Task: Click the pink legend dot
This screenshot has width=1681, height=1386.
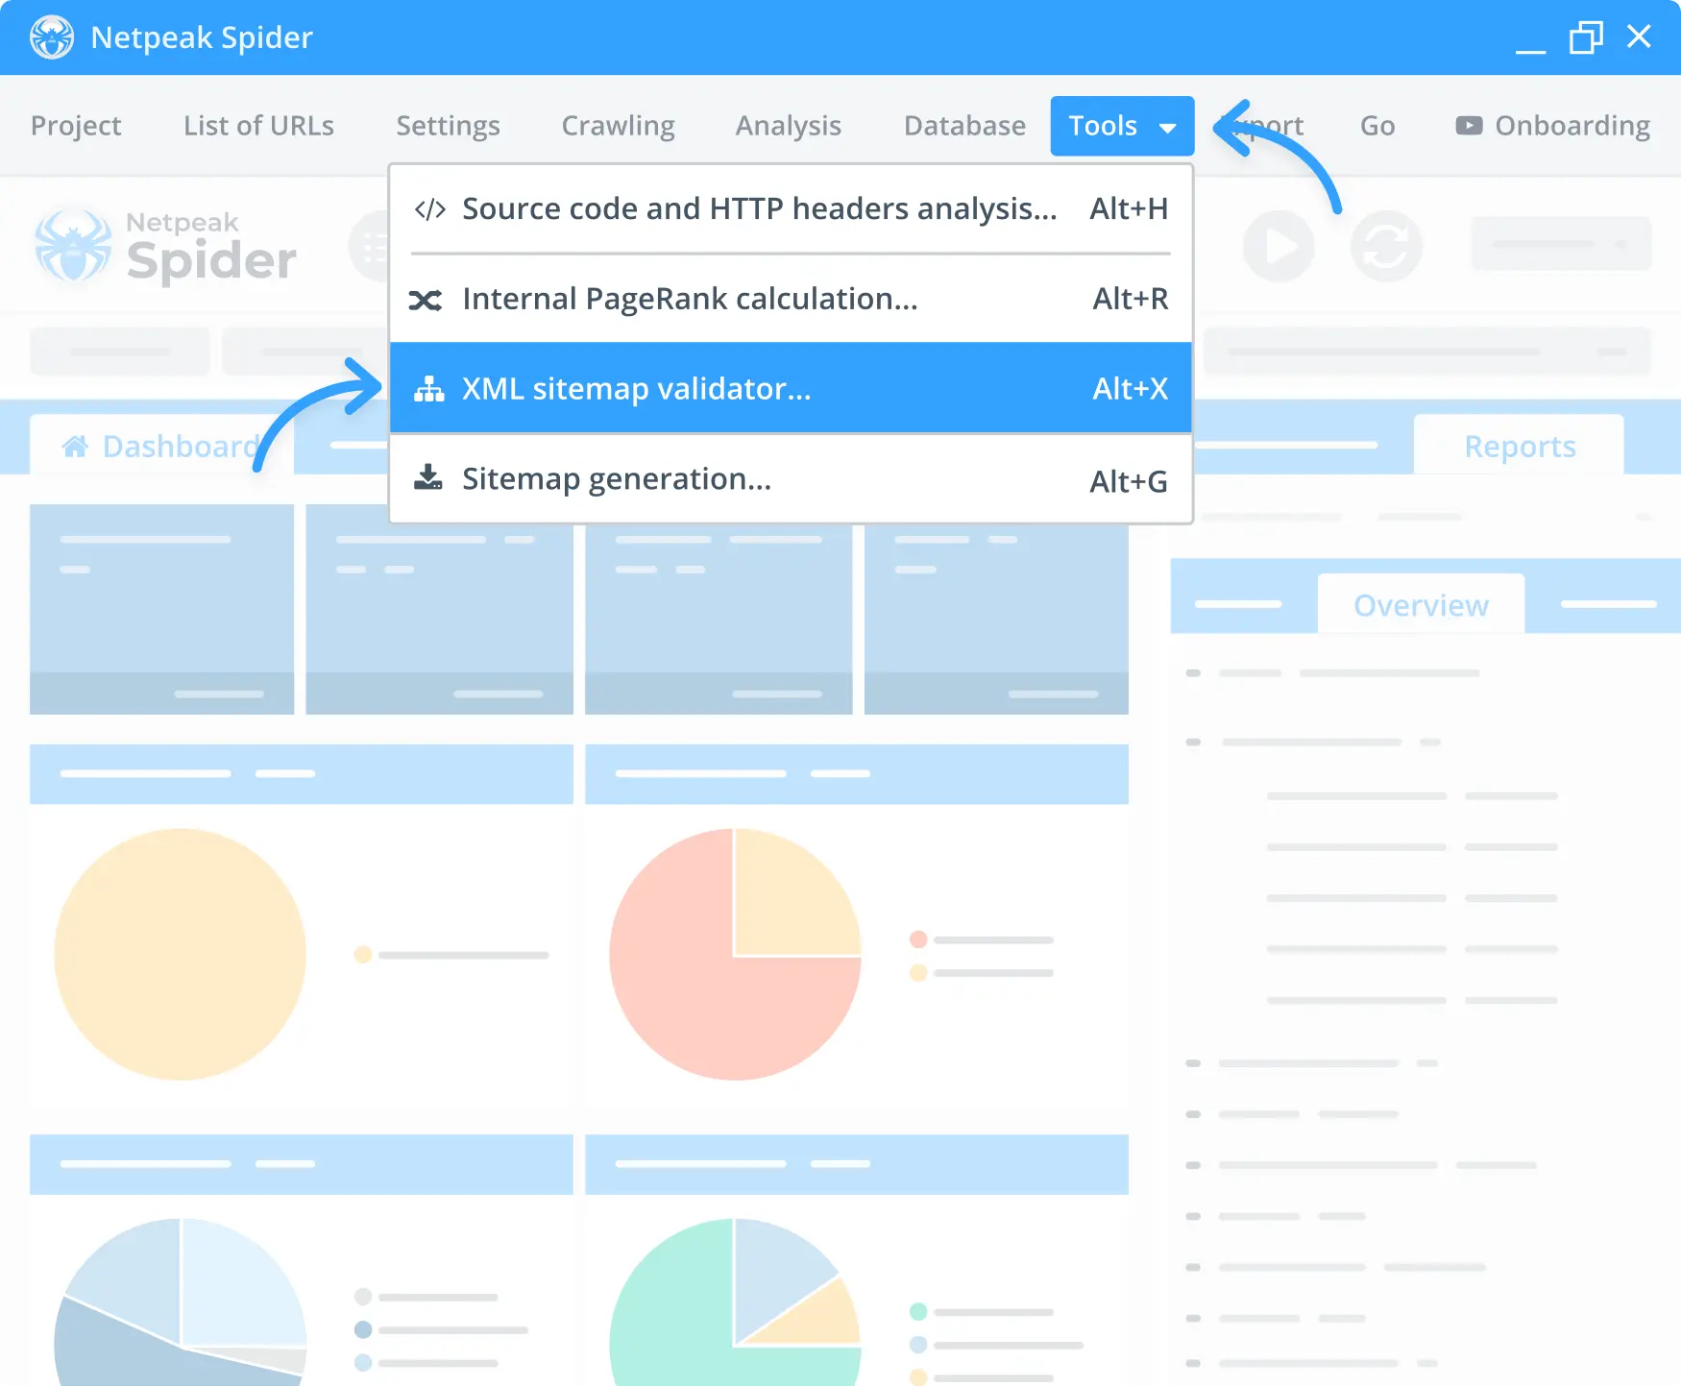Action: pos(917,939)
